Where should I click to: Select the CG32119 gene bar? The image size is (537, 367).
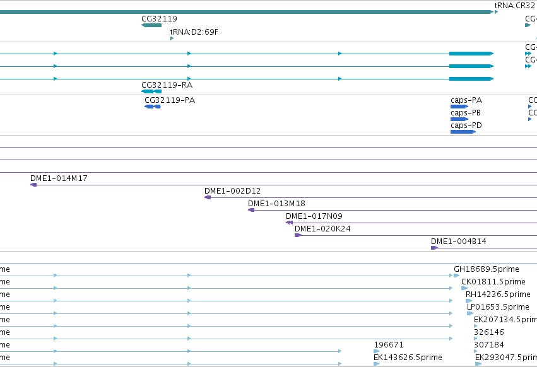pos(151,25)
